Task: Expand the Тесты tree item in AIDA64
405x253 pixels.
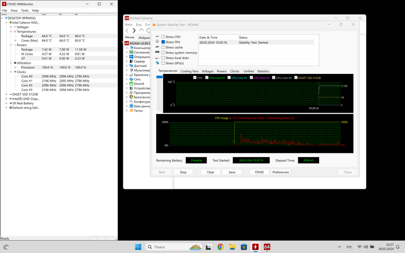Action: click(x=127, y=111)
